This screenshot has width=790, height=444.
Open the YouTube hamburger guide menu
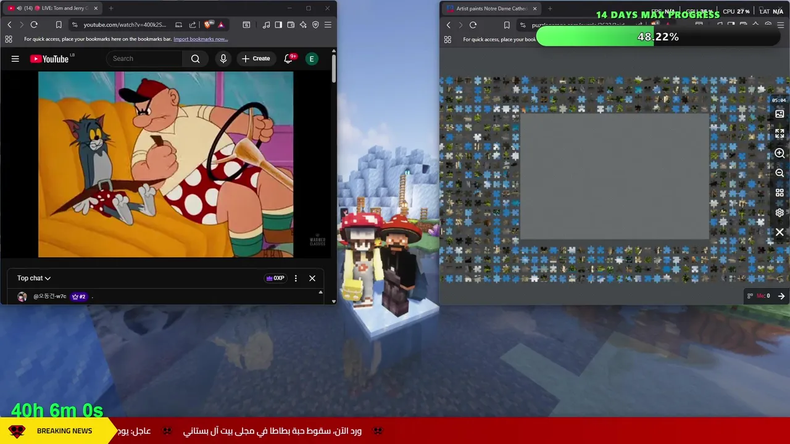point(15,59)
